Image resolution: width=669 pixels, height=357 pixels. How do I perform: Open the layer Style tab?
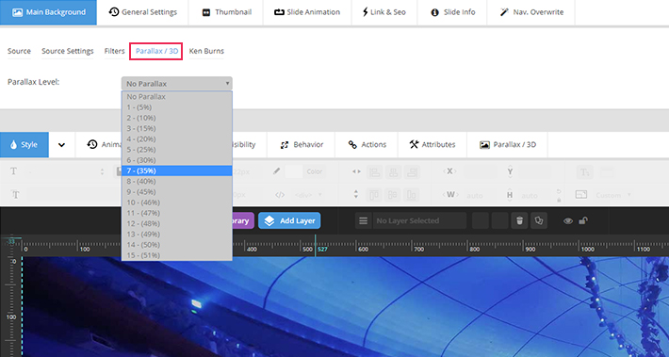tap(24, 145)
